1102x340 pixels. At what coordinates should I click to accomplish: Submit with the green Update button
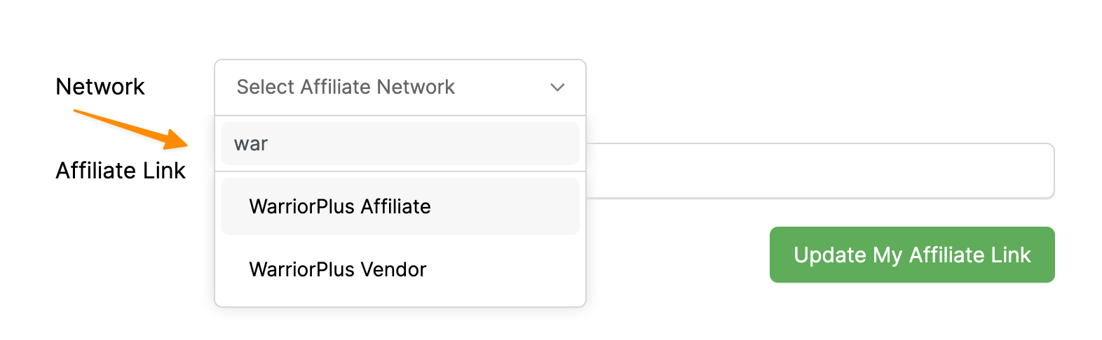click(x=911, y=255)
